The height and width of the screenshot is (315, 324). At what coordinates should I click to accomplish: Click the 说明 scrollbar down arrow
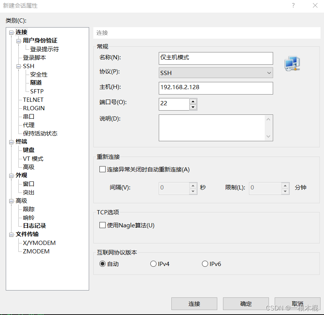pos(269,136)
